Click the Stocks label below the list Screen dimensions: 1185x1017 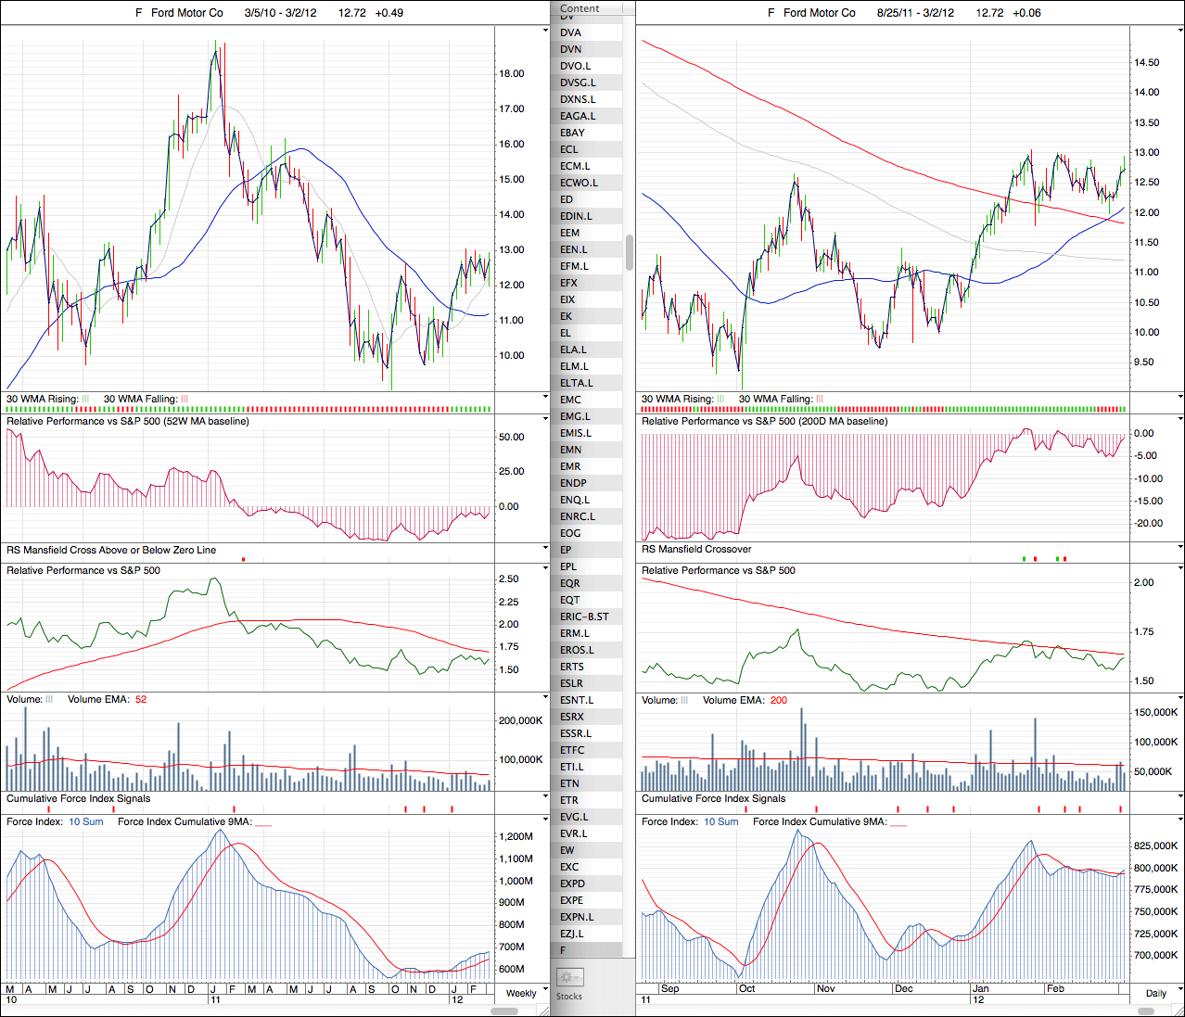click(x=569, y=997)
